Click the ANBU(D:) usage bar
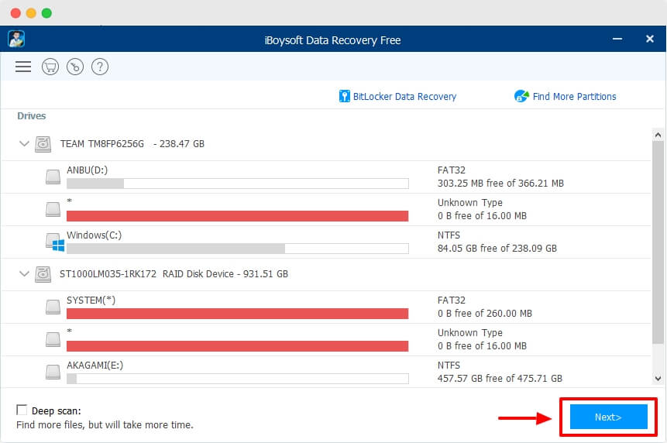Viewport: 667px width, 443px height. 237,184
